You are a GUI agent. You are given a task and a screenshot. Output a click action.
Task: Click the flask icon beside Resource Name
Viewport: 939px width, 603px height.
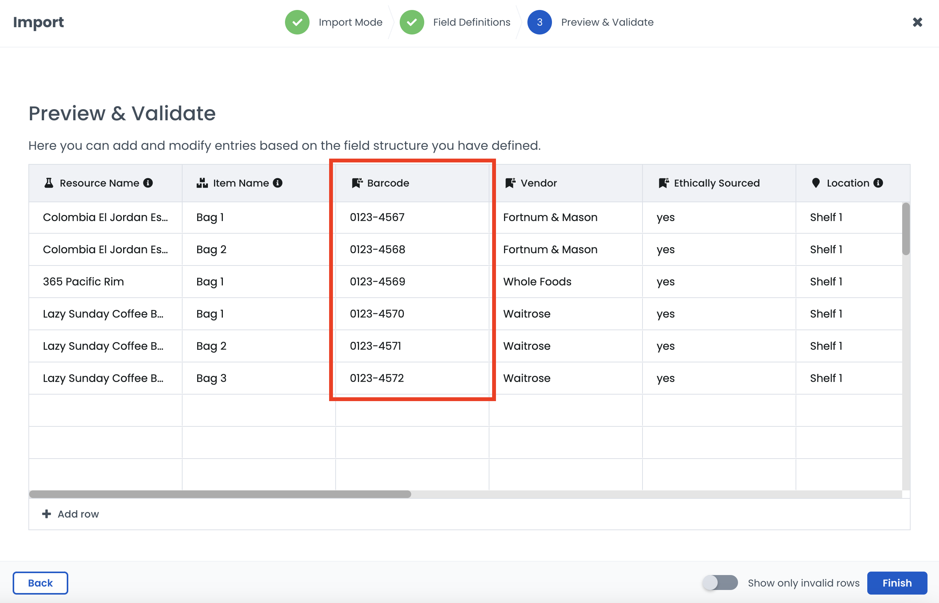pos(49,183)
